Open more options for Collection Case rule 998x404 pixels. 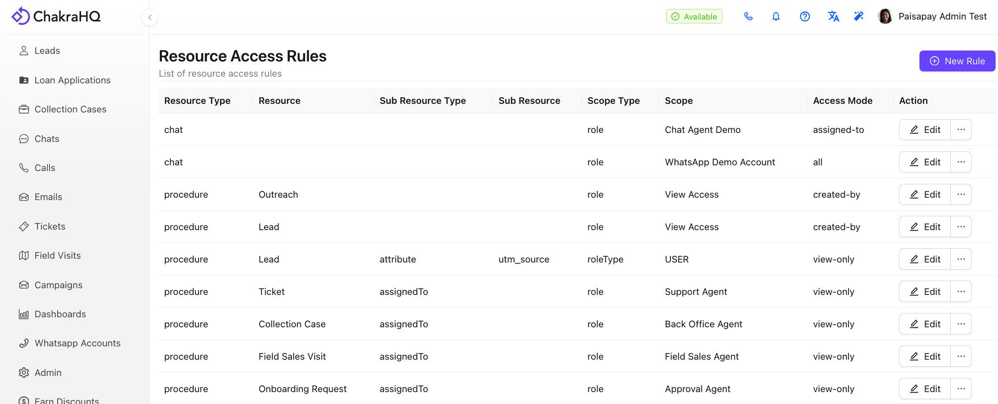click(961, 324)
